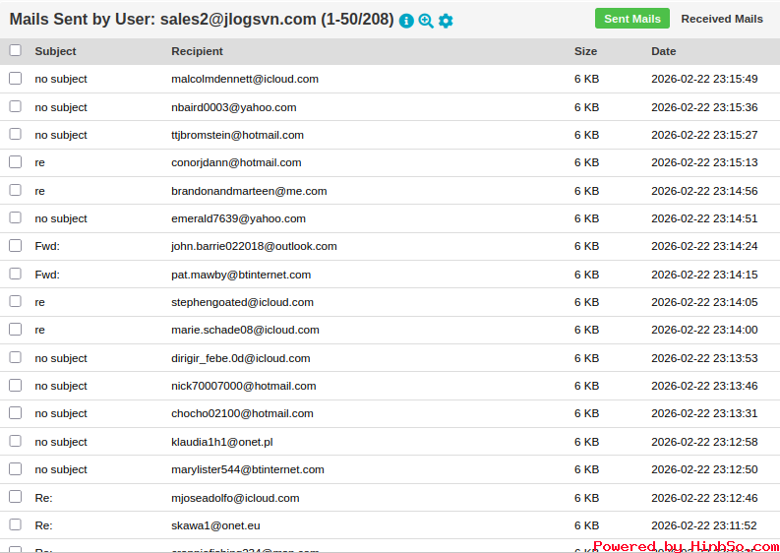The width and height of the screenshot is (780, 553).
Task: Sort by the Size column header
Action: (x=585, y=51)
